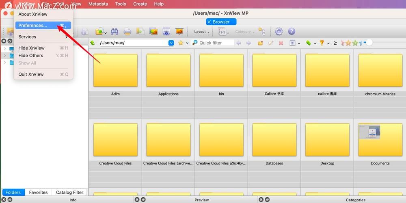Click the binoculars search icon
Image resolution: width=406 pixels, height=203 pixels.
pos(114,32)
